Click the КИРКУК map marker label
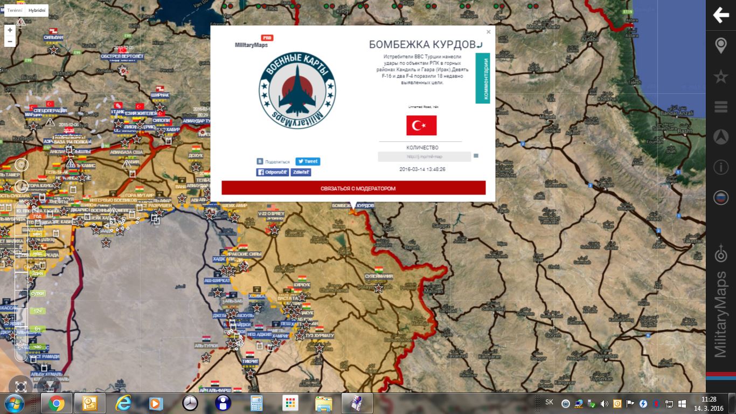736x414 pixels. pos(302,284)
